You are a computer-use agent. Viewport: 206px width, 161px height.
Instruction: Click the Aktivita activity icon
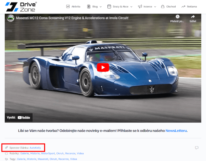point(68,7)
